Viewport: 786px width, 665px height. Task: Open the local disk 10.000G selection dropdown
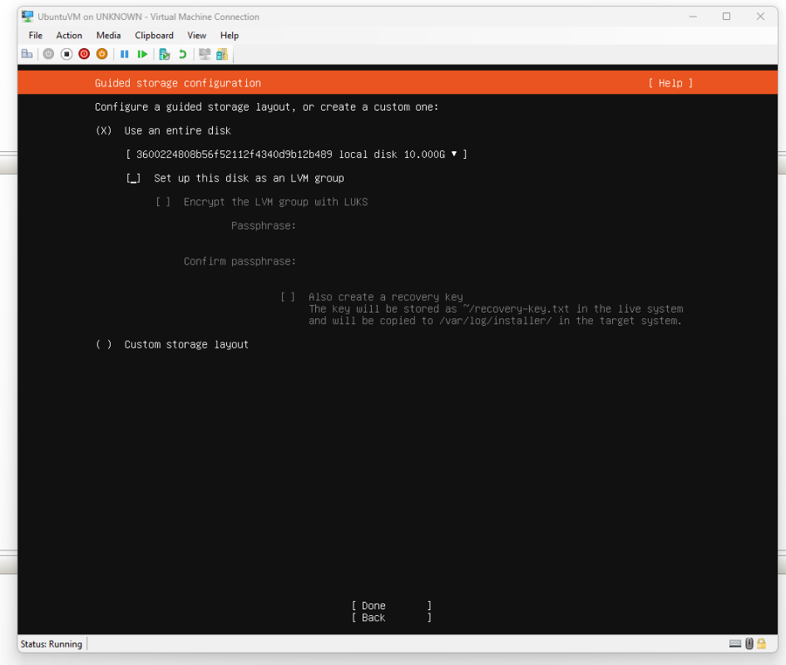coord(296,154)
